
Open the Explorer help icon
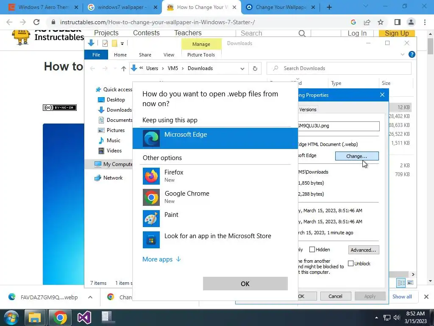[412, 54]
